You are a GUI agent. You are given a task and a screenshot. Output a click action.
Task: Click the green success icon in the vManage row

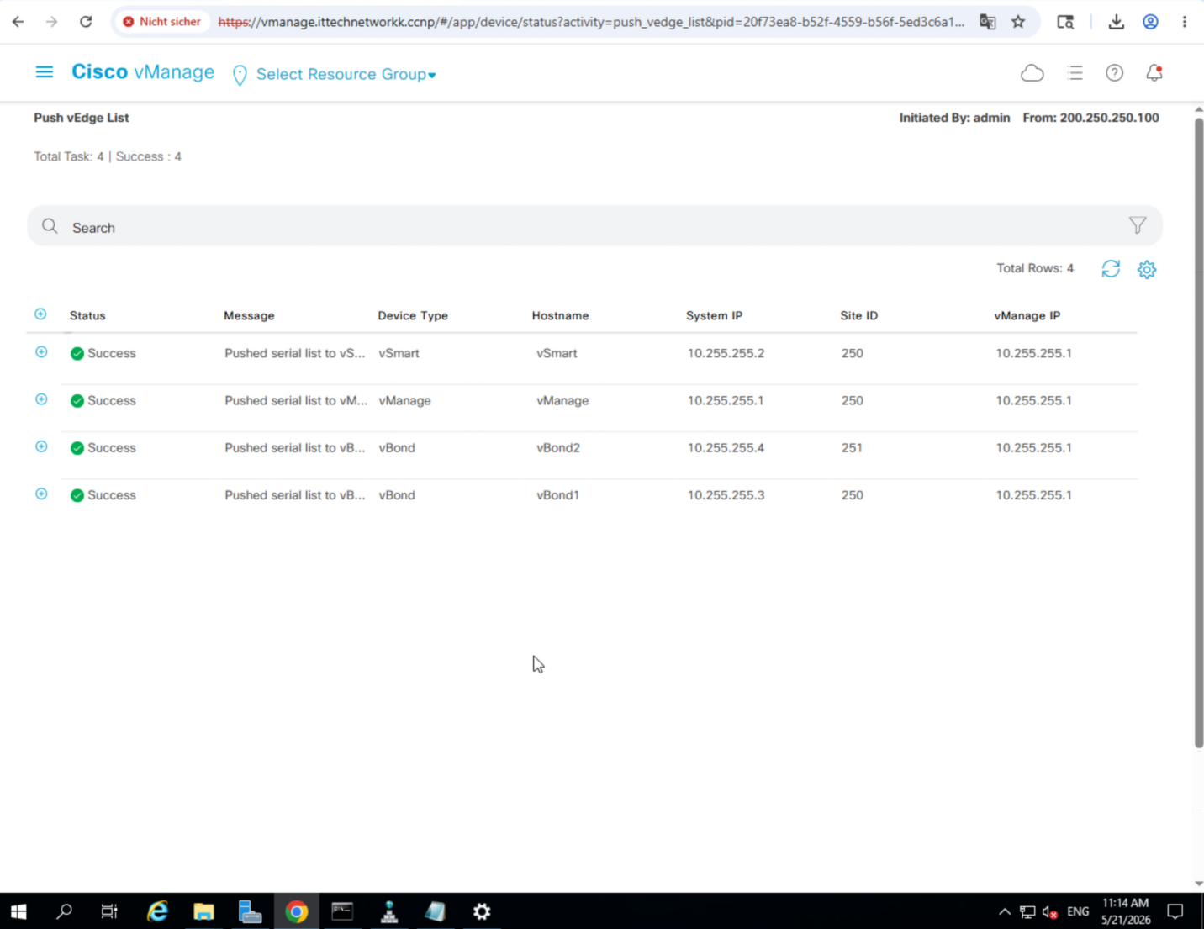77,401
